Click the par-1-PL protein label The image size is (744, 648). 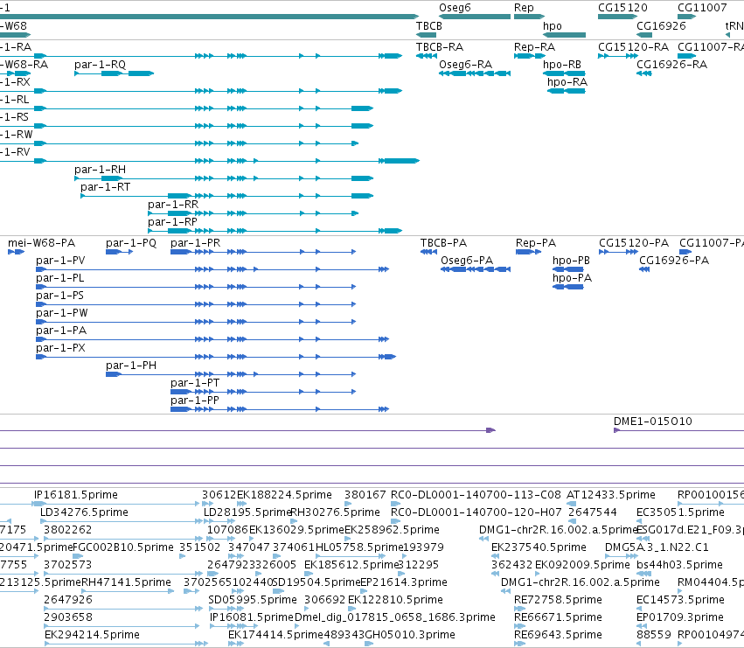(x=59, y=278)
